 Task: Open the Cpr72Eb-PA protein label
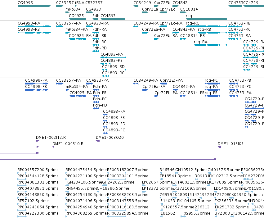click(166, 93)
